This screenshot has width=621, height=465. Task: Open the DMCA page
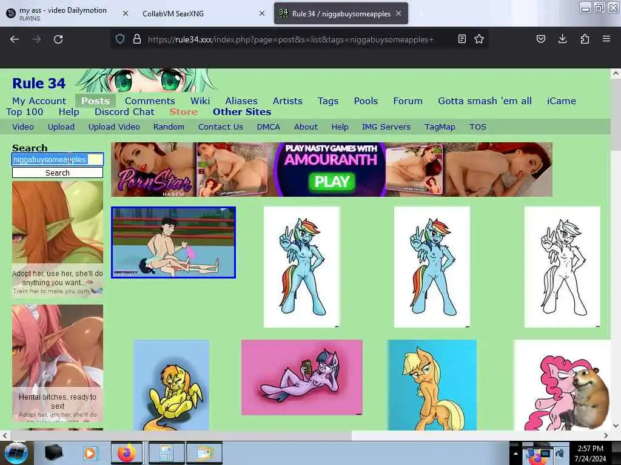point(269,127)
